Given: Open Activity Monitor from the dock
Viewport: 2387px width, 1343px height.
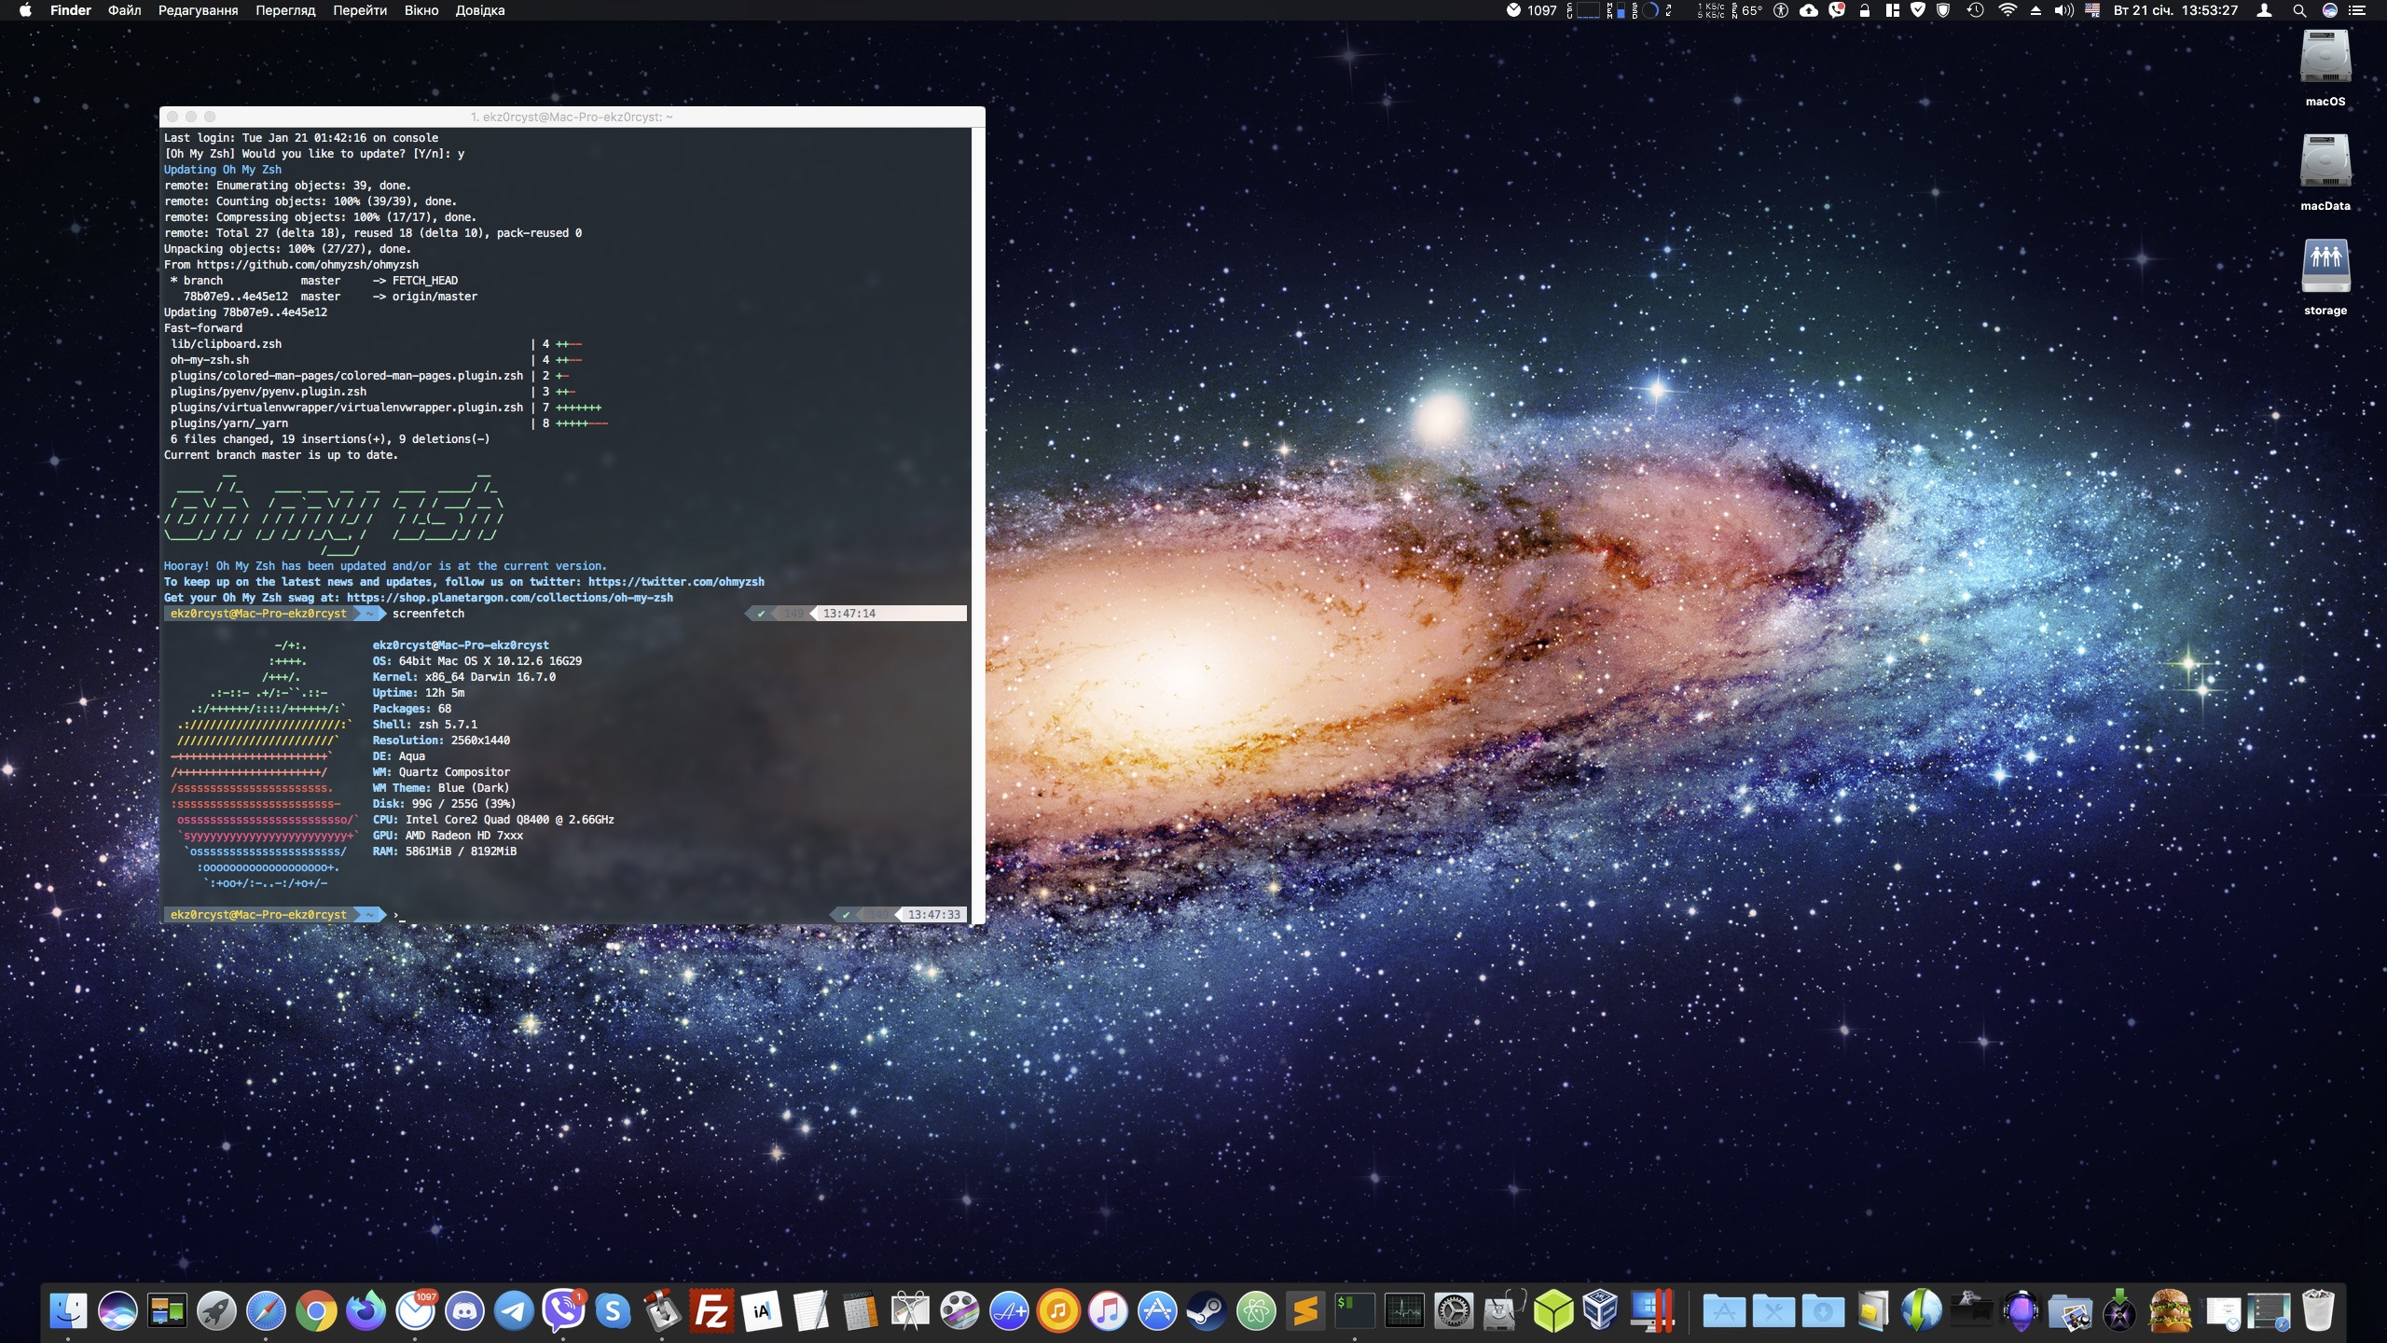Looking at the screenshot, I should [1404, 1311].
